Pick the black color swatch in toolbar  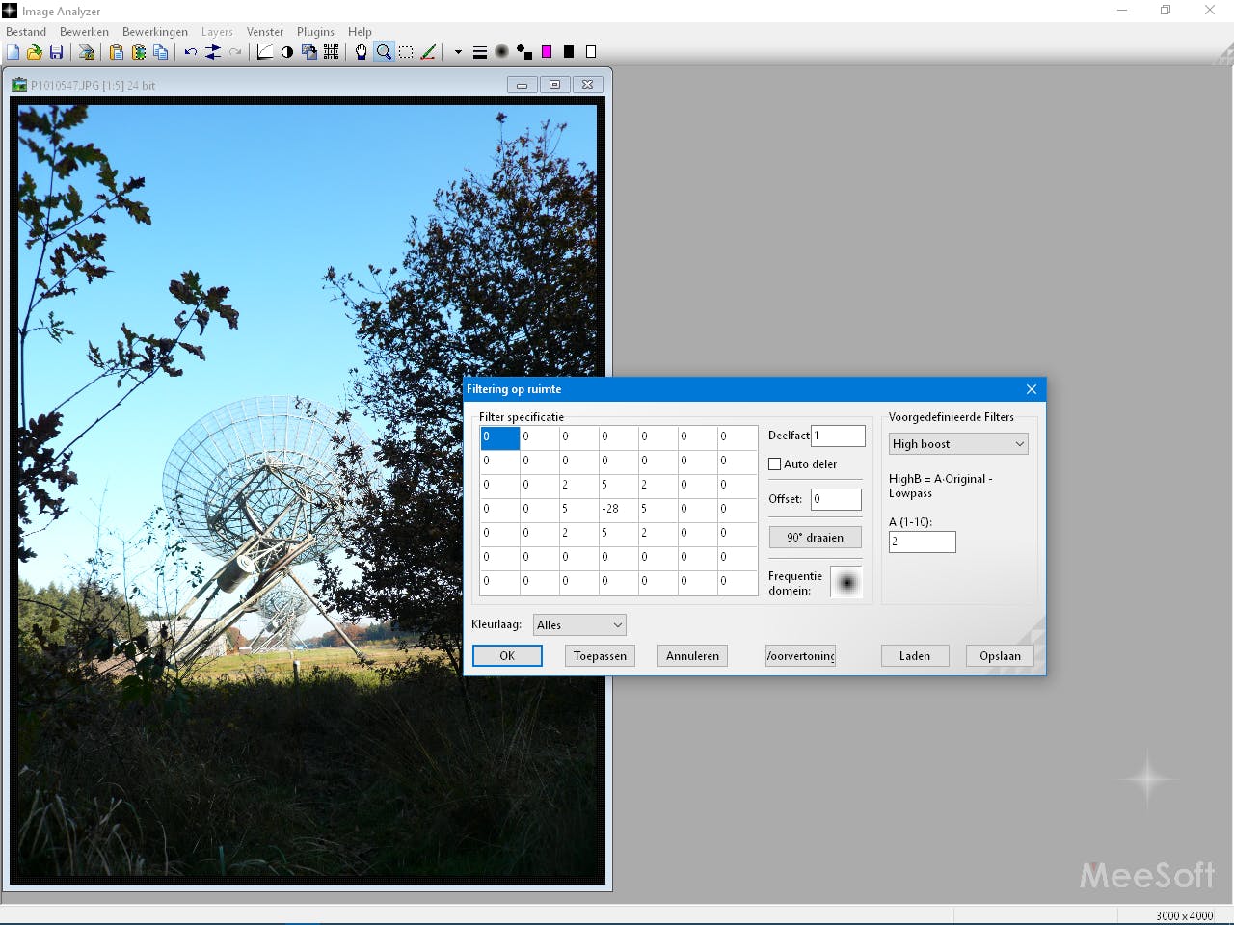(569, 52)
